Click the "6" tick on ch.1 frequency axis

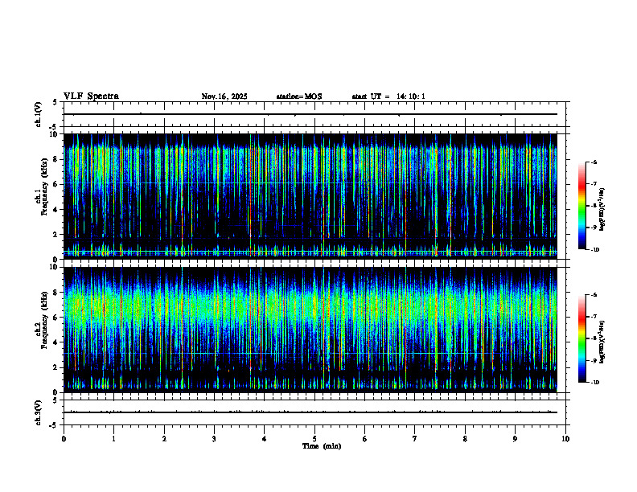56,184
